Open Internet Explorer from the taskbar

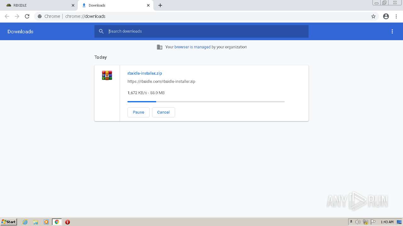25,222
